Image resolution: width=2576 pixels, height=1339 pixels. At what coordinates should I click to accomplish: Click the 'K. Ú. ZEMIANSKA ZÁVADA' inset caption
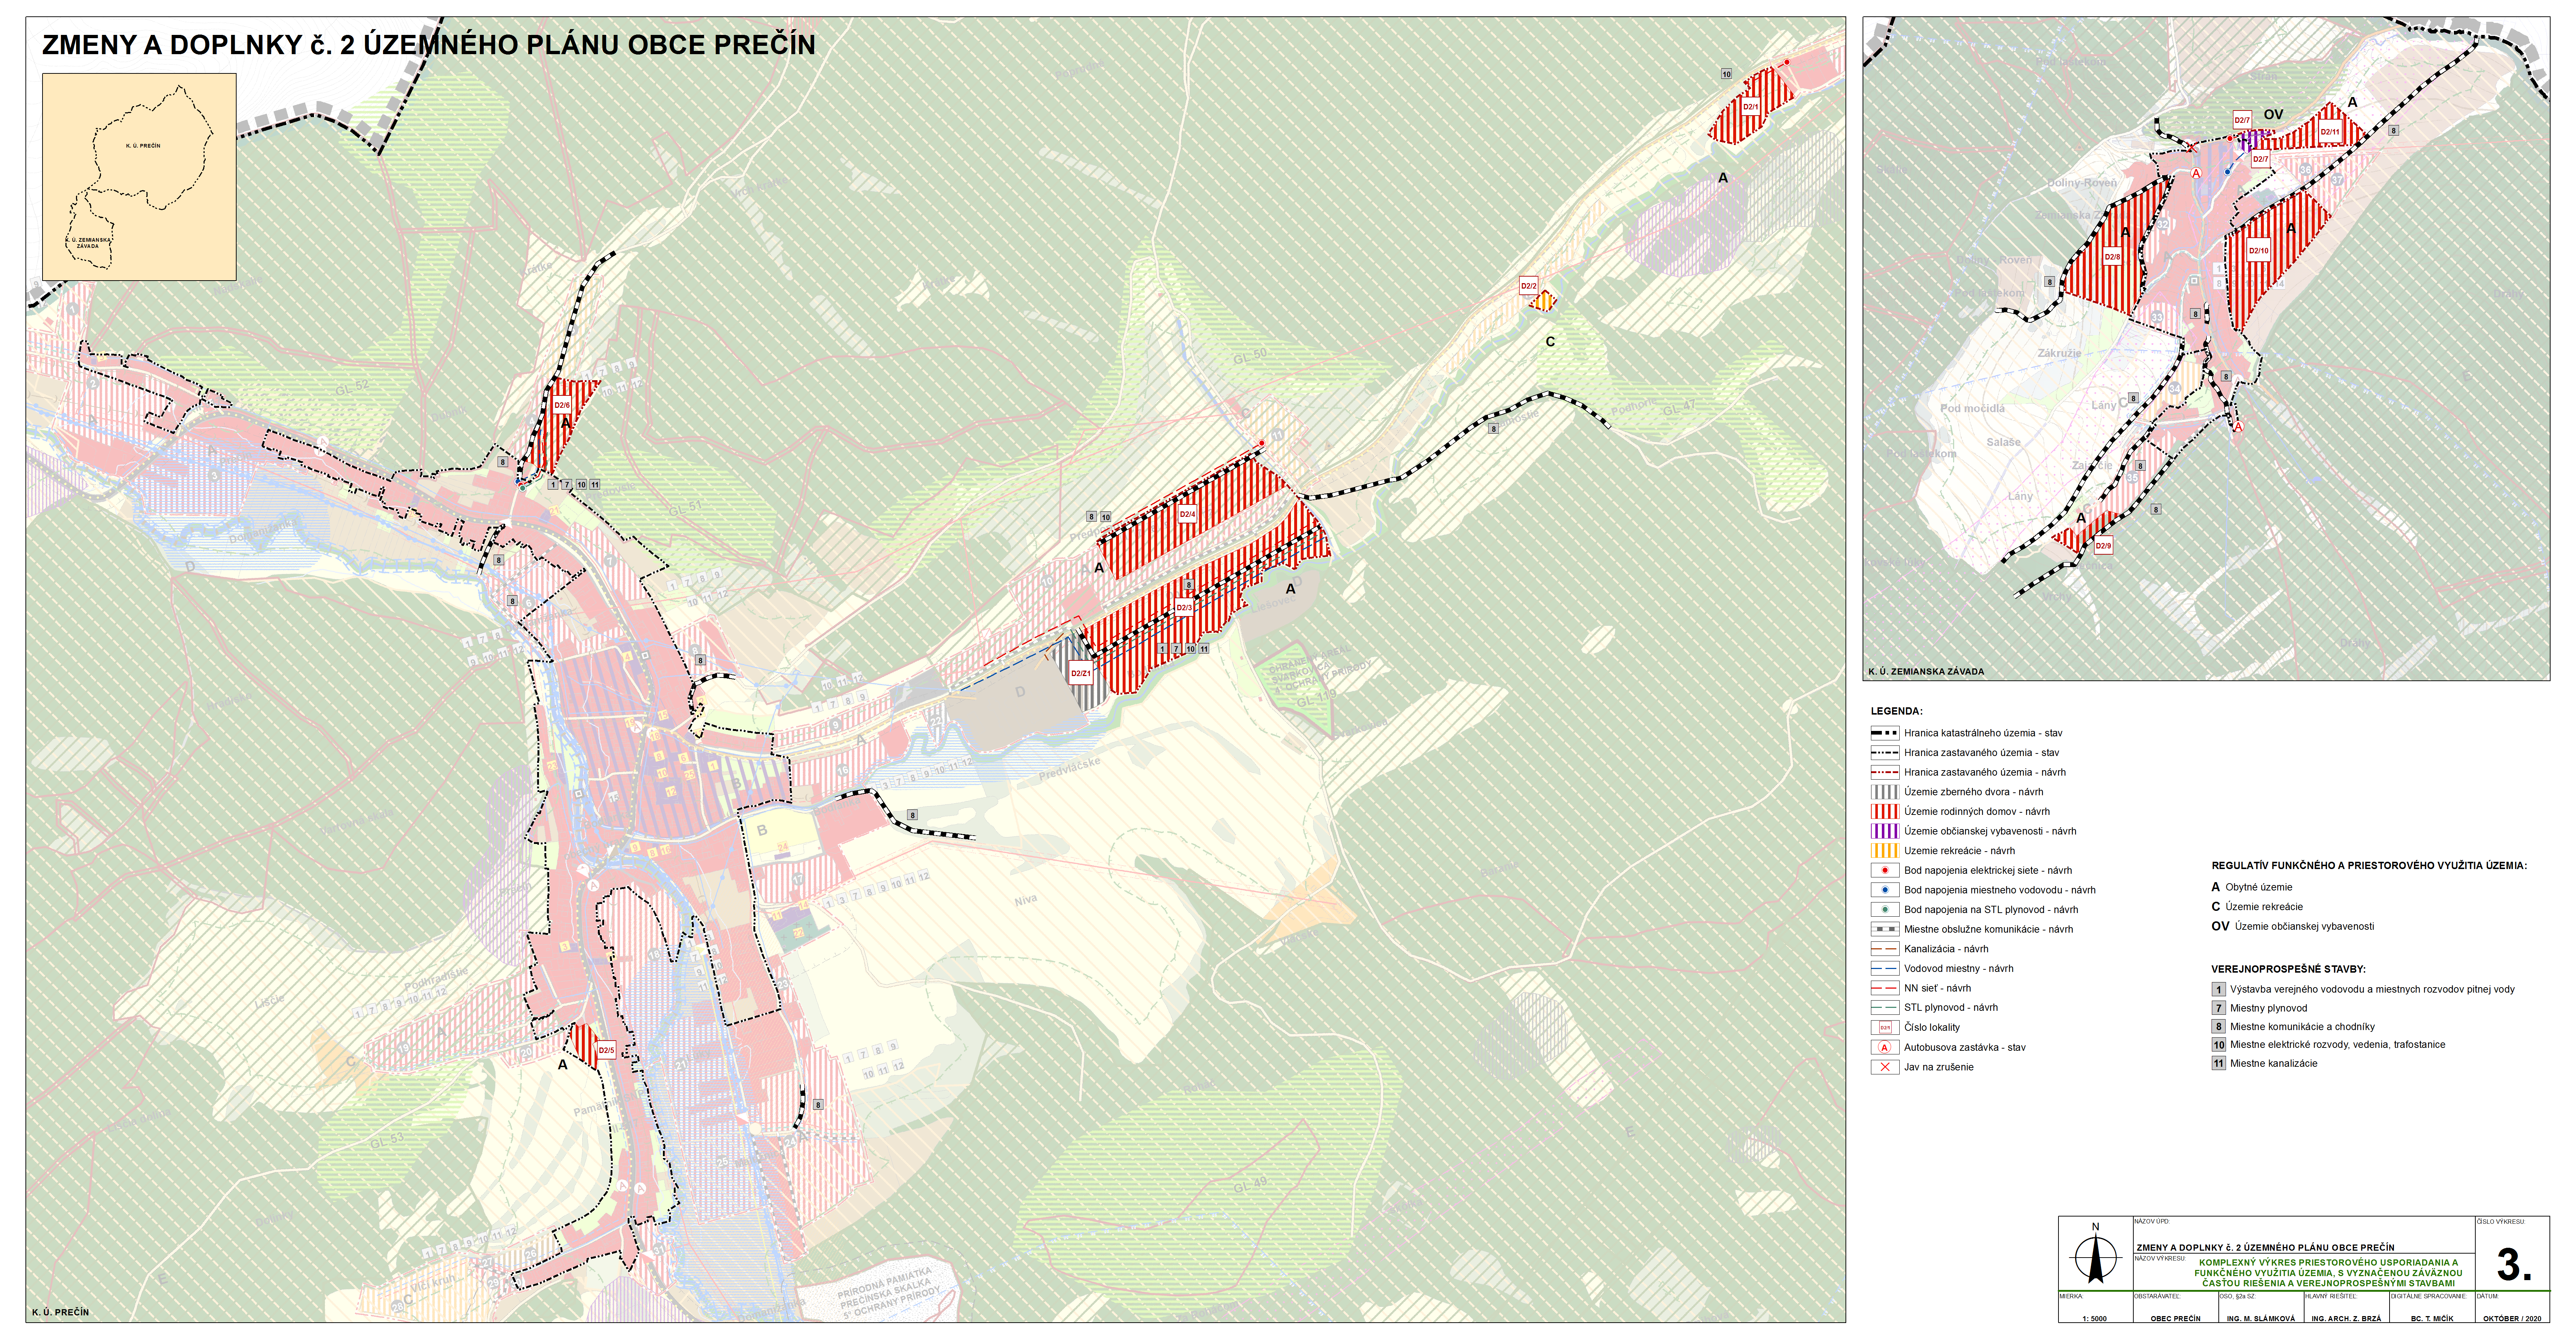point(1926,672)
